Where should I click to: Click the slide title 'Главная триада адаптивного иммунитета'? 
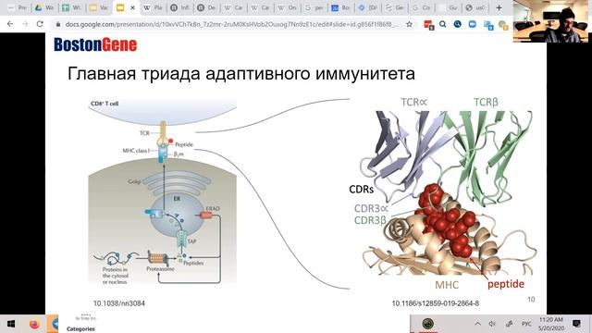(x=240, y=73)
